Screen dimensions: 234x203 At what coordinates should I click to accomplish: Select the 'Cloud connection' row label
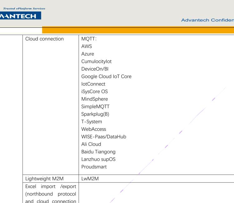pyautogui.click(x=44, y=40)
